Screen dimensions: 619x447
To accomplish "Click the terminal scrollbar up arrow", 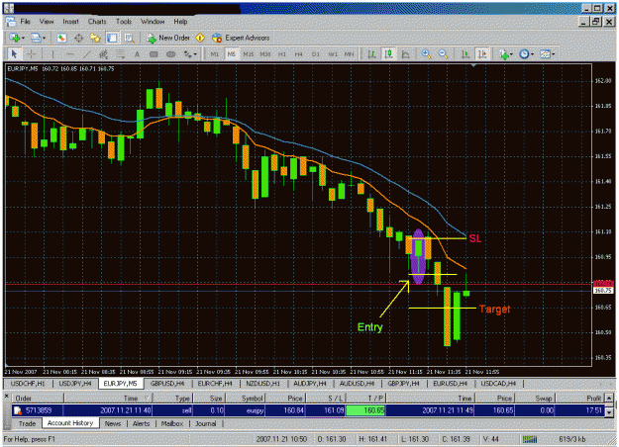I will [609, 398].
